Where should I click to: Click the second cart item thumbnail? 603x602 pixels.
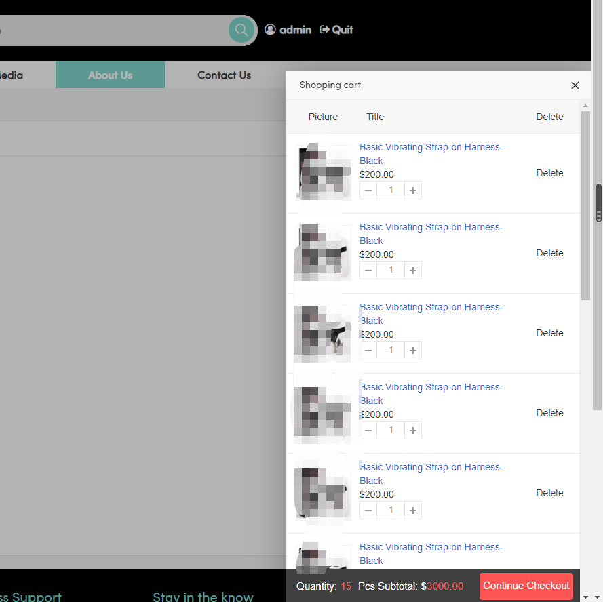[322, 253]
